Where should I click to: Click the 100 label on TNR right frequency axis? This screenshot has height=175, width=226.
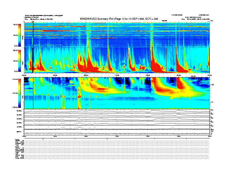(x=212, y=85)
